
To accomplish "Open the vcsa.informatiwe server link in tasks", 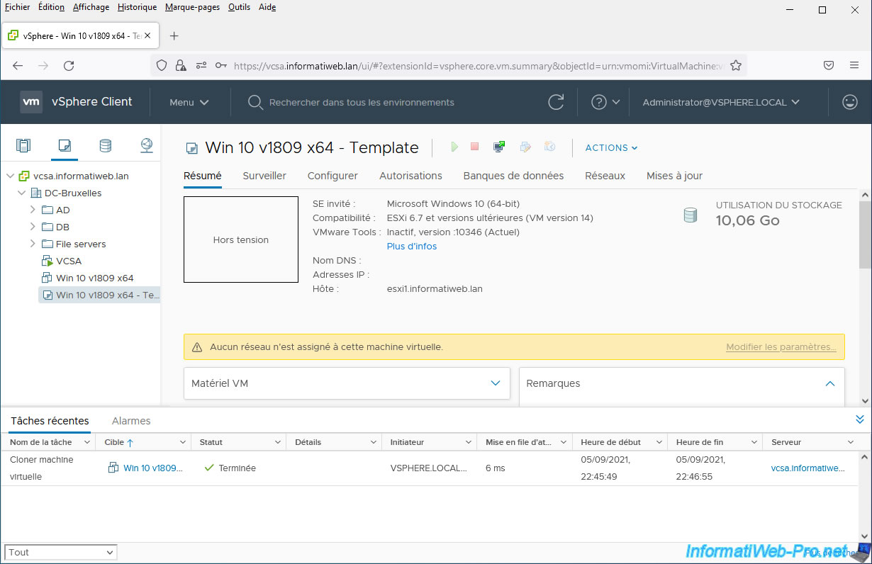I will (808, 468).
